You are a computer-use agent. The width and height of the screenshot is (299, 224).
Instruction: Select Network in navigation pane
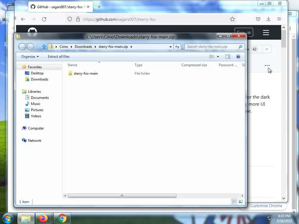pos(34,140)
